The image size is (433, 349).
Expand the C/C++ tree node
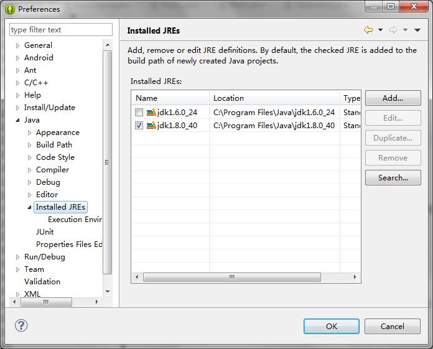(x=17, y=83)
